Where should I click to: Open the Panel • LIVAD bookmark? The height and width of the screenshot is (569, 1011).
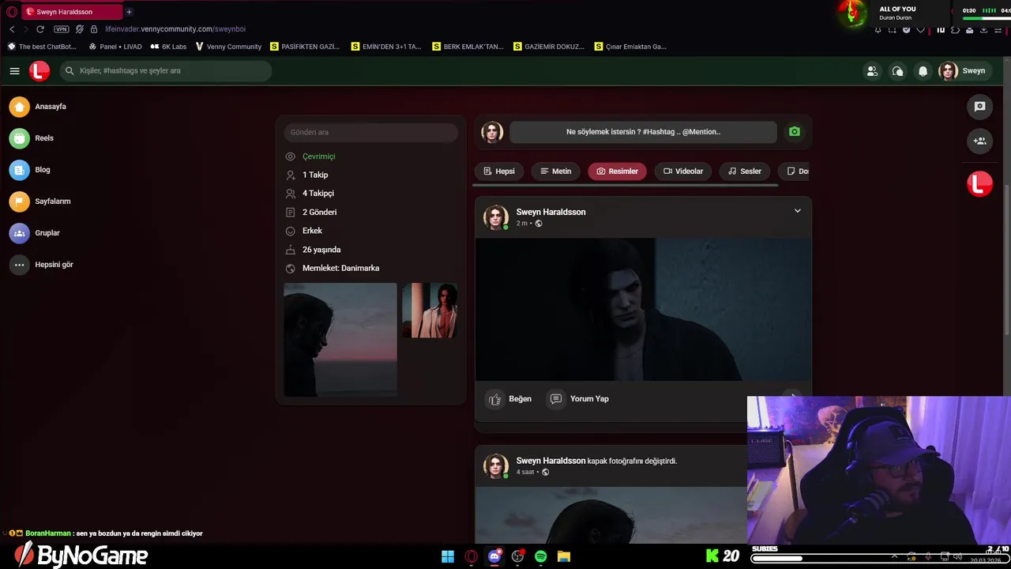click(115, 47)
